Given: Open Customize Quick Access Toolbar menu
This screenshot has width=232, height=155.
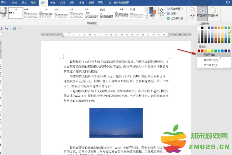Looking at the screenshot, I should click(x=20, y=29).
